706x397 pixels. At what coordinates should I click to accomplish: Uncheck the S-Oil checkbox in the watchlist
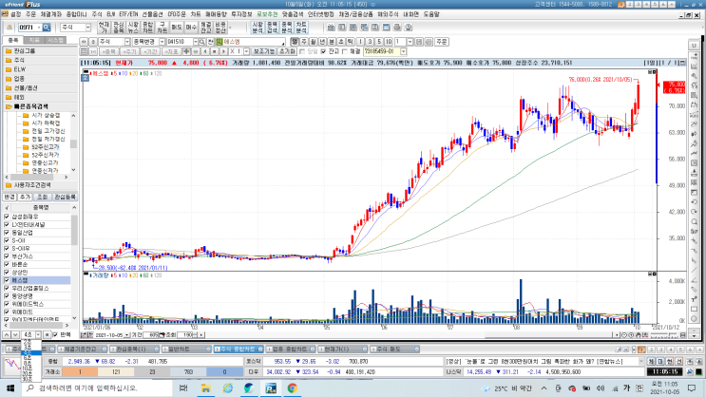pos(7,241)
